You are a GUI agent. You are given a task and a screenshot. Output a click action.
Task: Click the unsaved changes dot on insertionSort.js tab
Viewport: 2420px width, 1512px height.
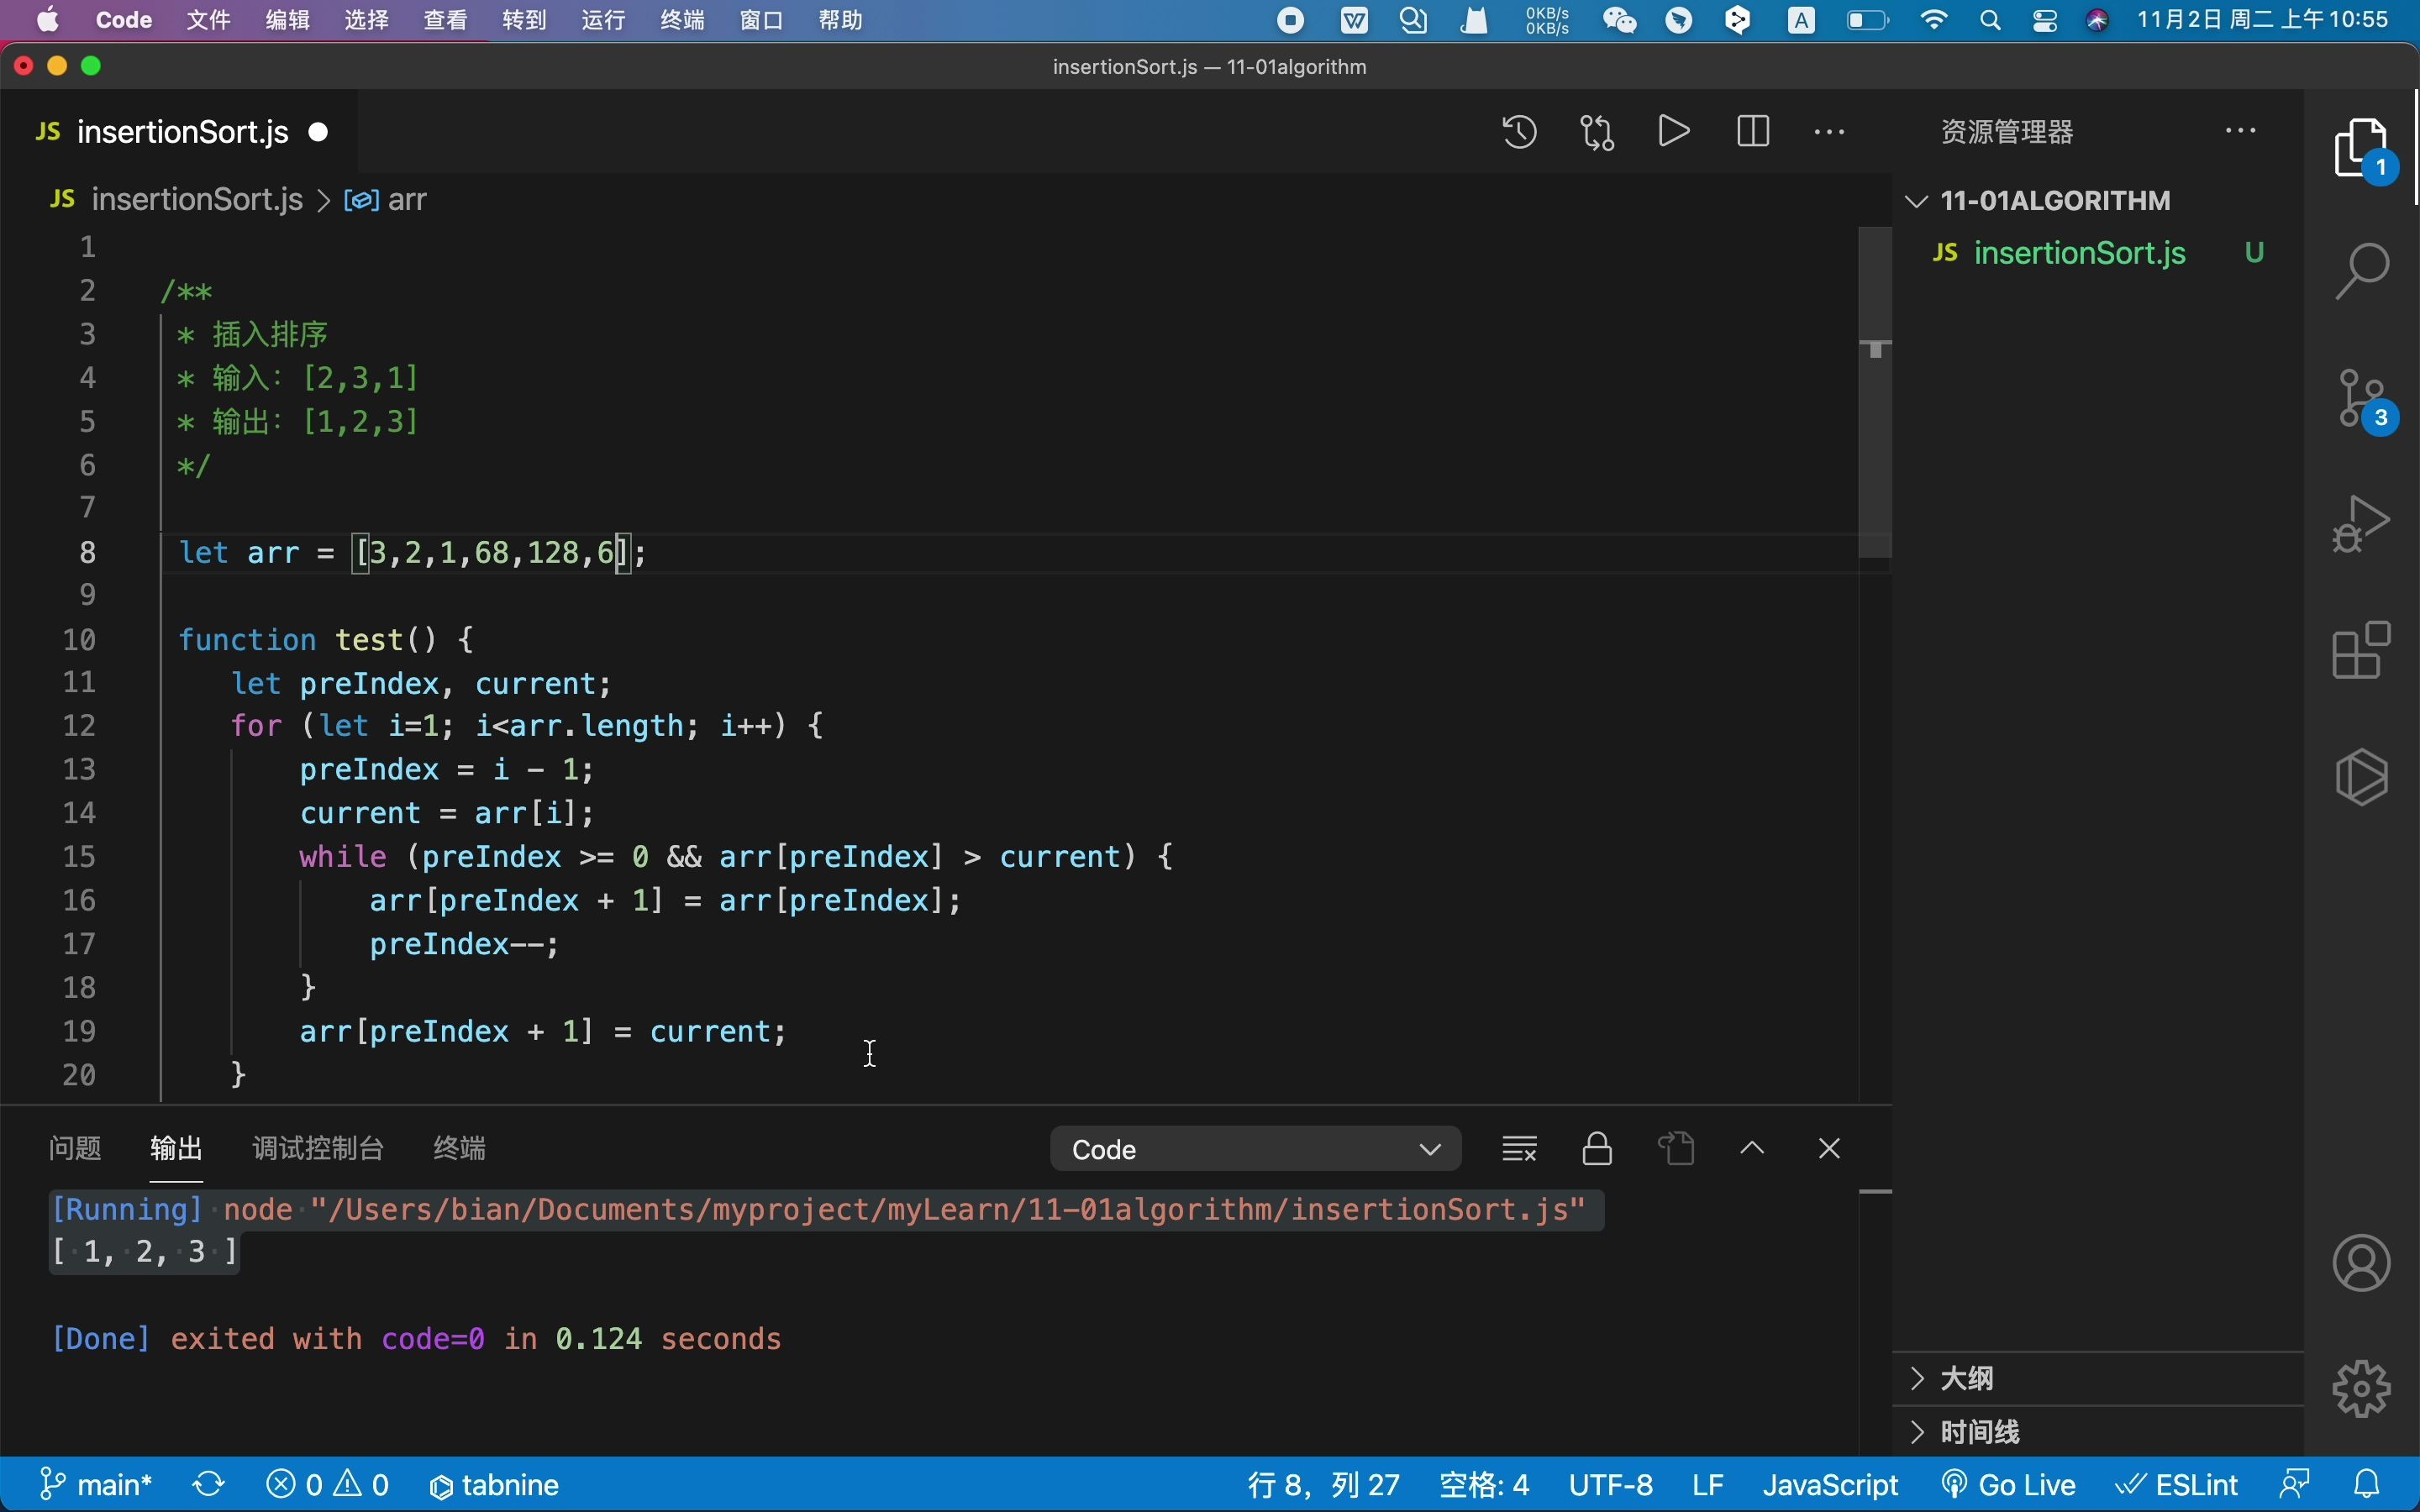point(319,132)
